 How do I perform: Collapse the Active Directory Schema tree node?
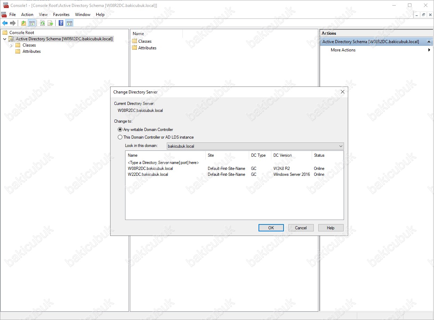[5, 39]
